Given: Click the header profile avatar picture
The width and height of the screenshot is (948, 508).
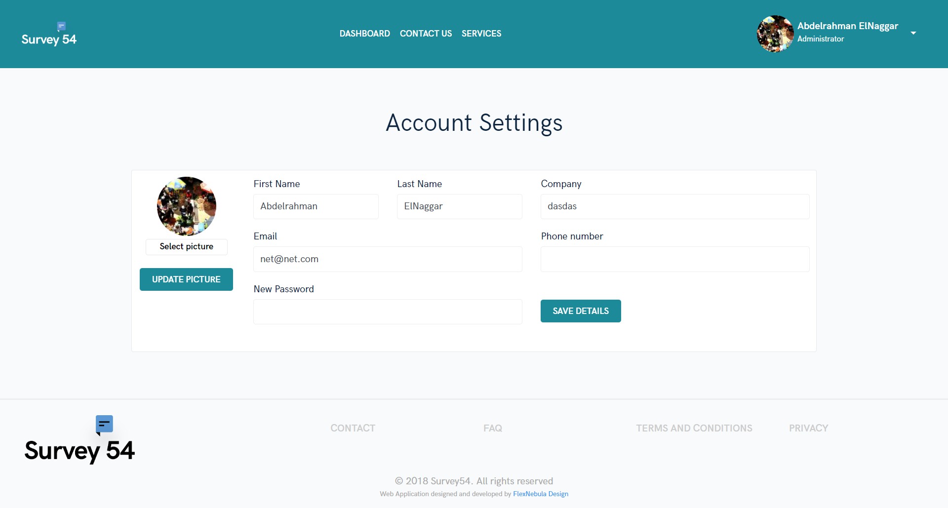Looking at the screenshot, I should (775, 34).
